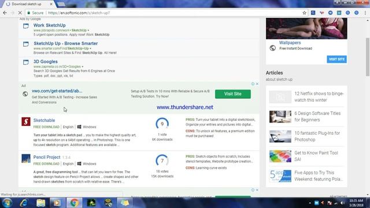Viewport: 370px width, 208px height.
Task: Click the Sketchable red S icon
Action: [x=26, y=122]
